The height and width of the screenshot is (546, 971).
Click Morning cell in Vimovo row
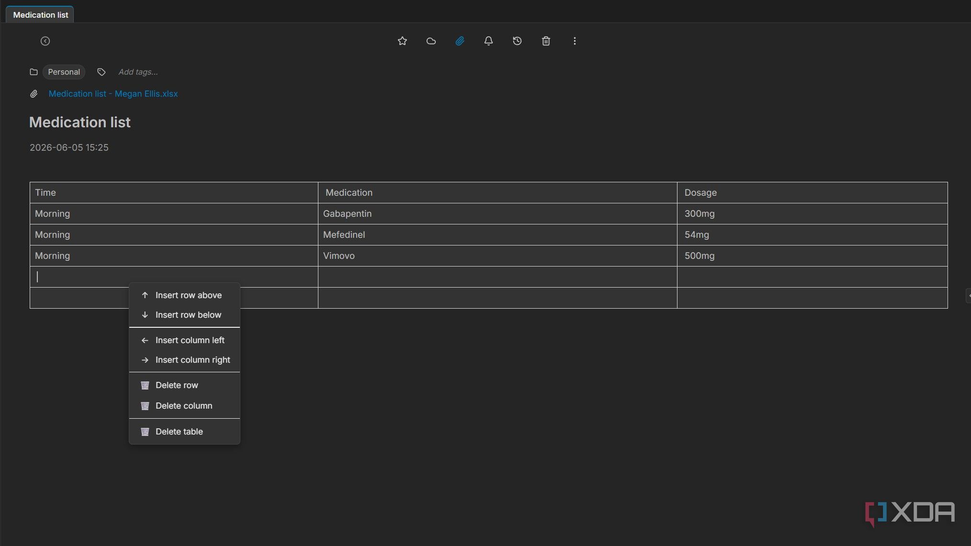click(x=174, y=256)
